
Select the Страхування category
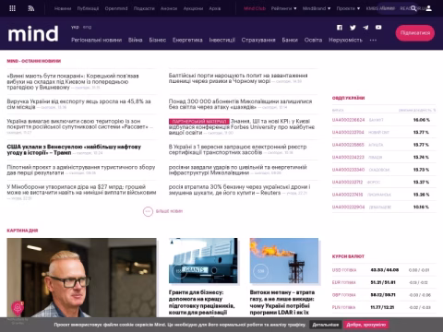(258, 40)
